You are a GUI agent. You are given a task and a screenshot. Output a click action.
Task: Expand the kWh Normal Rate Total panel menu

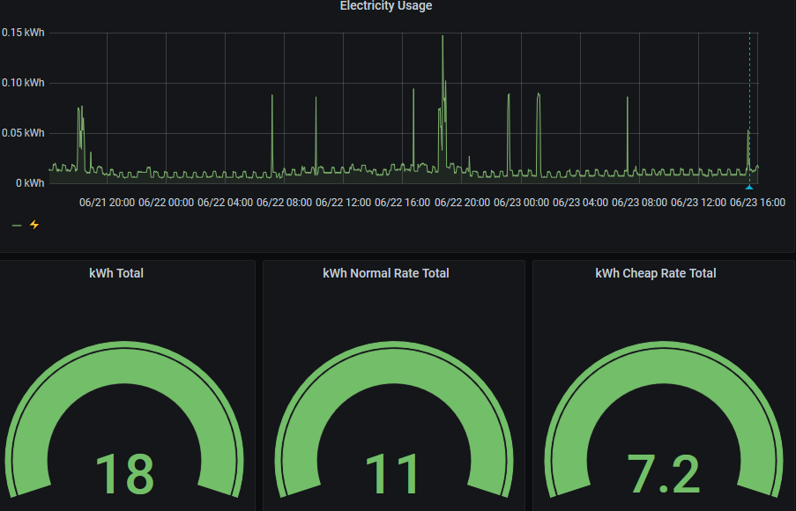click(x=385, y=273)
